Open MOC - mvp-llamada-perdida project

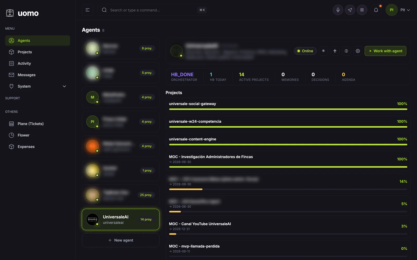[x=288, y=250]
